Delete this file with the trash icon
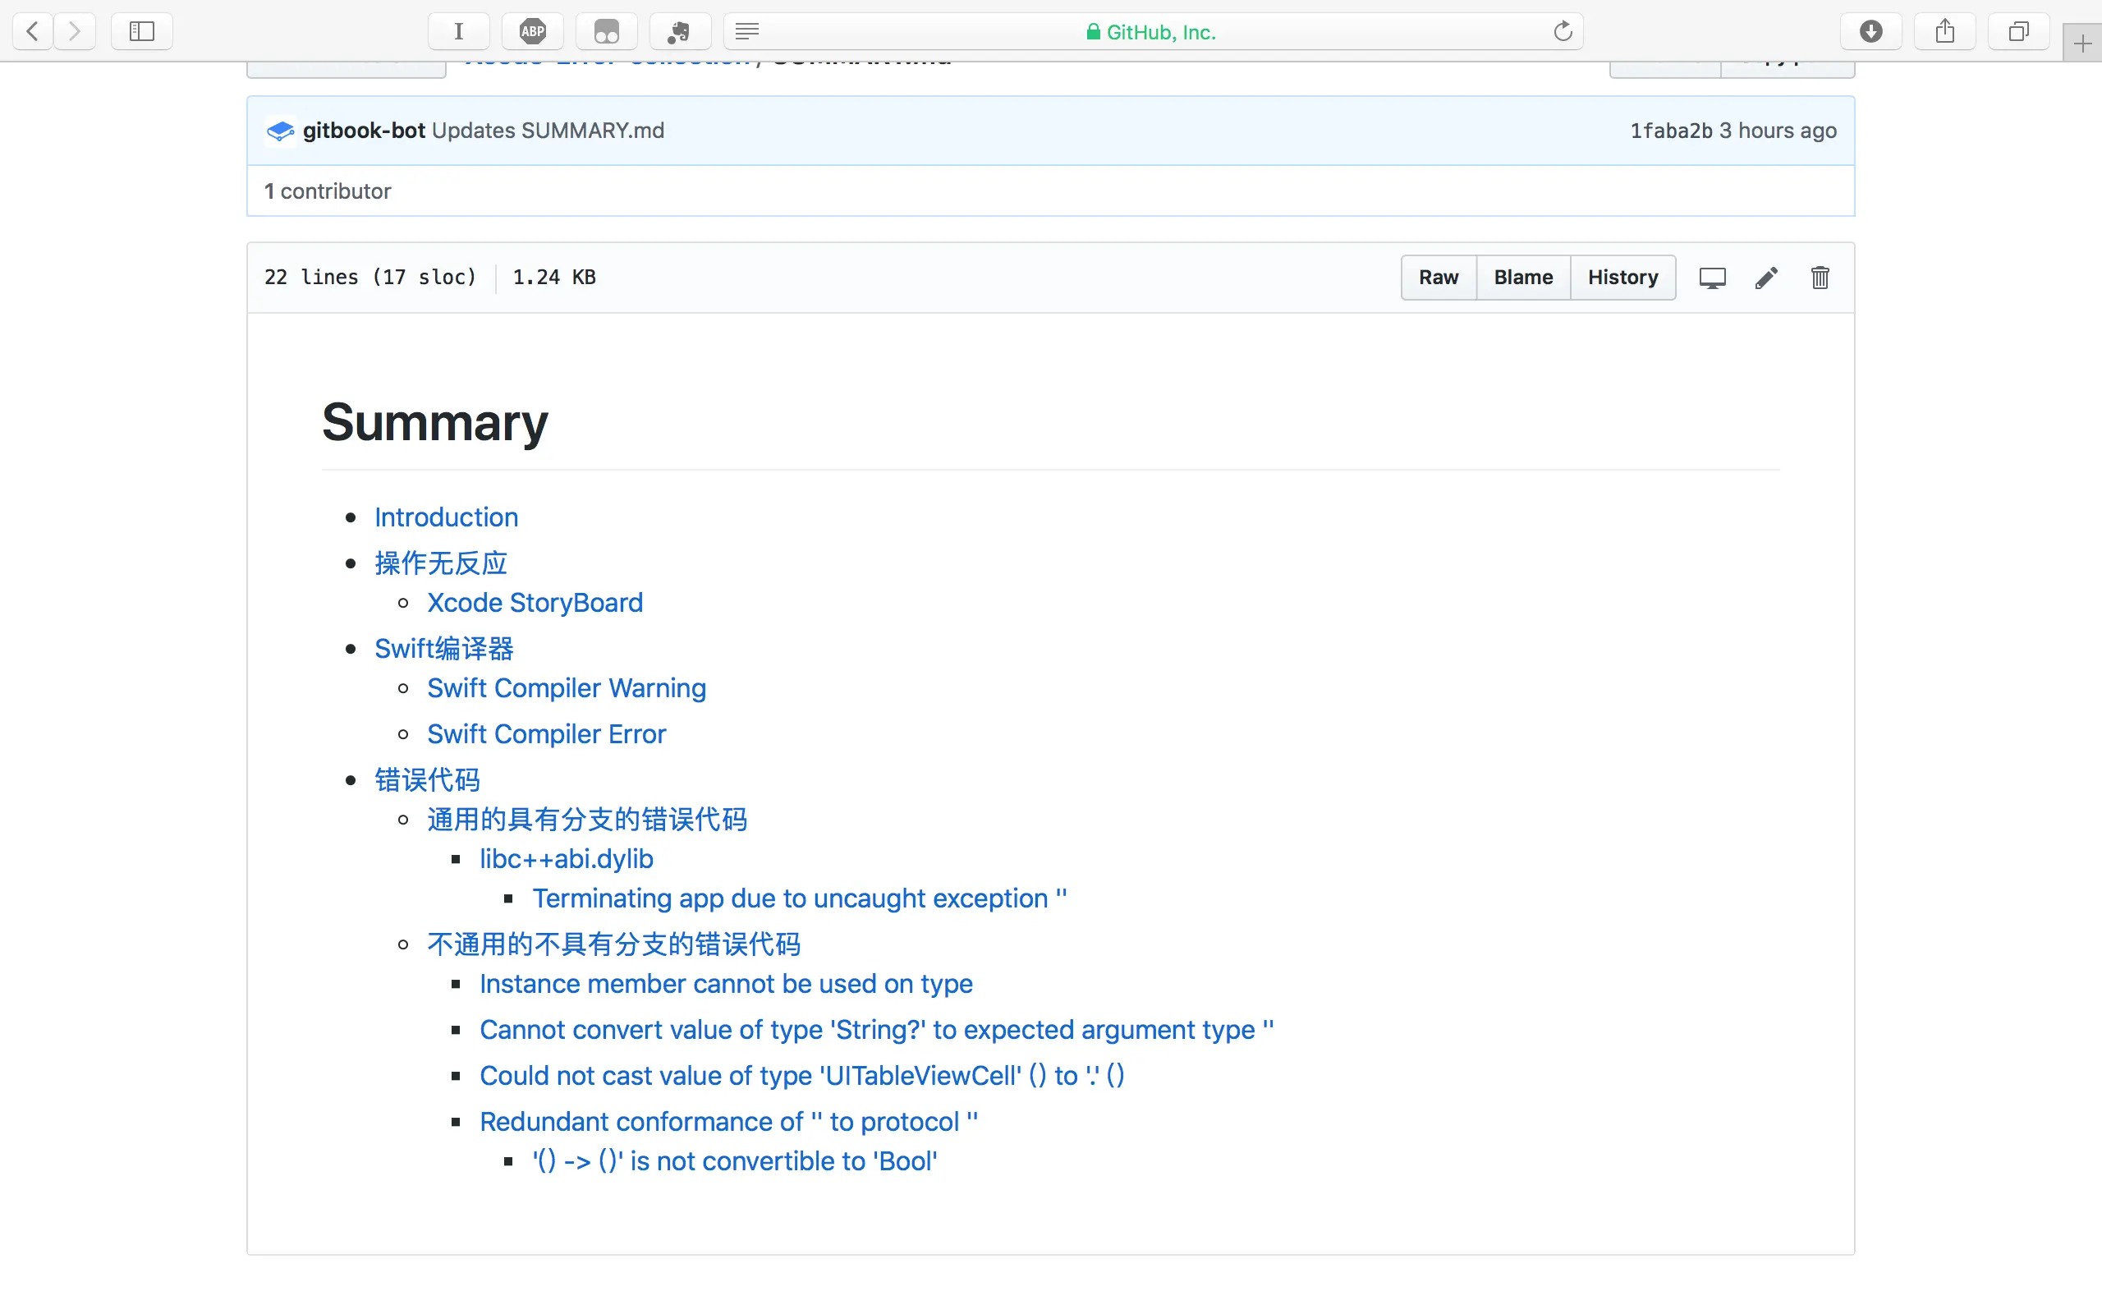2102x1314 pixels. [x=1820, y=278]
